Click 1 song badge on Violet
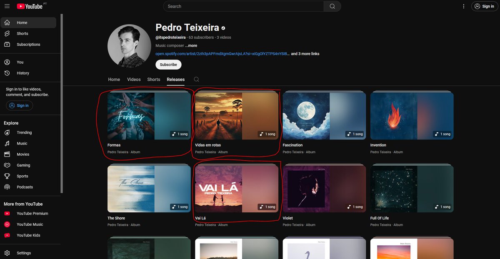 click(354, 207)
